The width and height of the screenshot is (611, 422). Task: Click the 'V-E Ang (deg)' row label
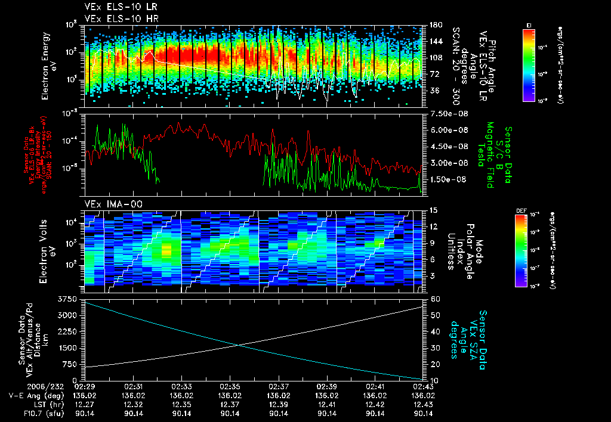[36, 396]
